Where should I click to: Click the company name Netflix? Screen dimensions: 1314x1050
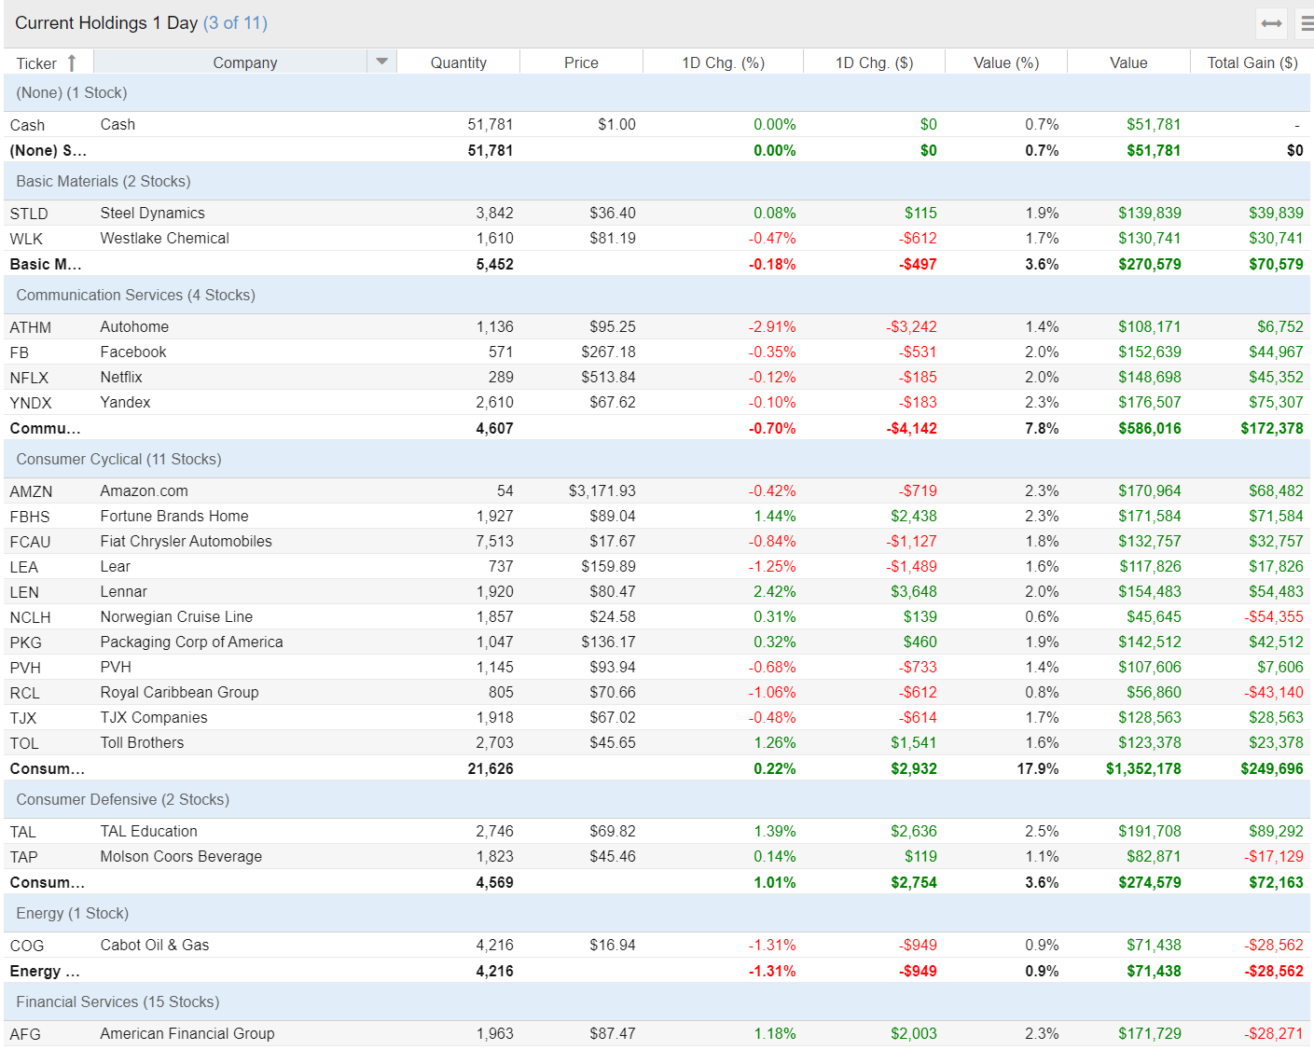tap(121, 377)
